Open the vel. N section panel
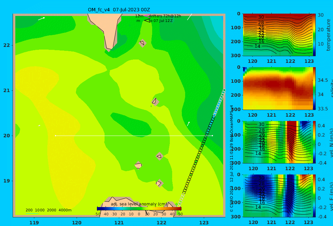333x226 pixels. pos(278,142)
